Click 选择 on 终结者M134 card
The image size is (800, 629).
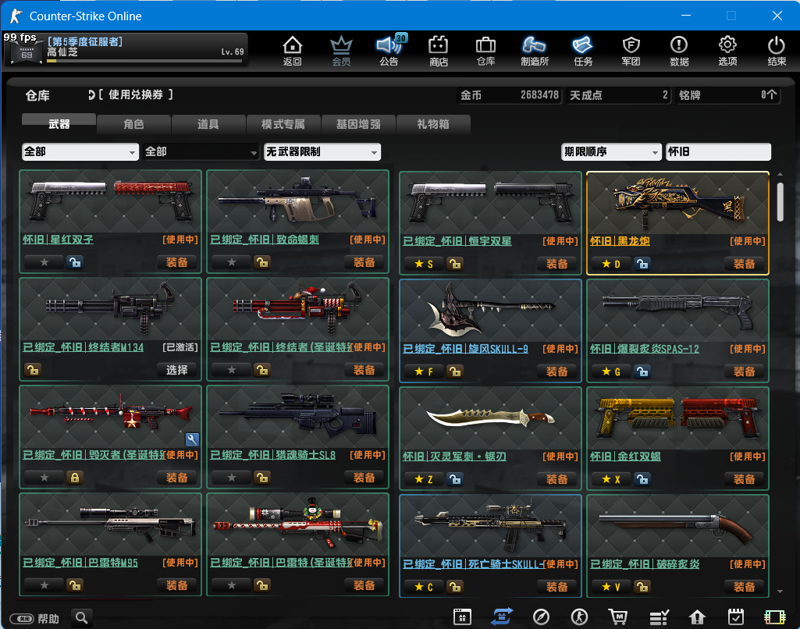(x=177, y=370)
